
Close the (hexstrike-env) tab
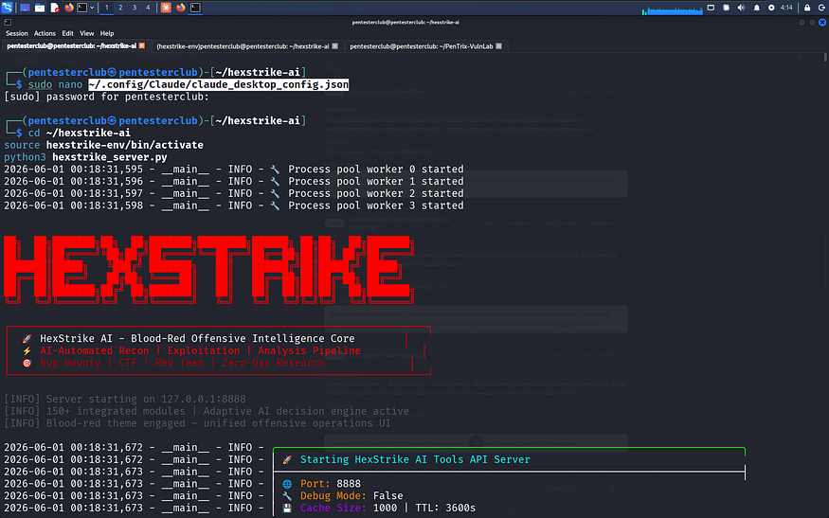point(335,46)
